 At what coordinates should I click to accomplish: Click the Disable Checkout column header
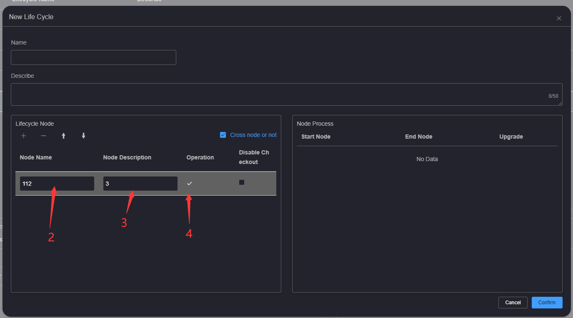[x=254, y=157]
